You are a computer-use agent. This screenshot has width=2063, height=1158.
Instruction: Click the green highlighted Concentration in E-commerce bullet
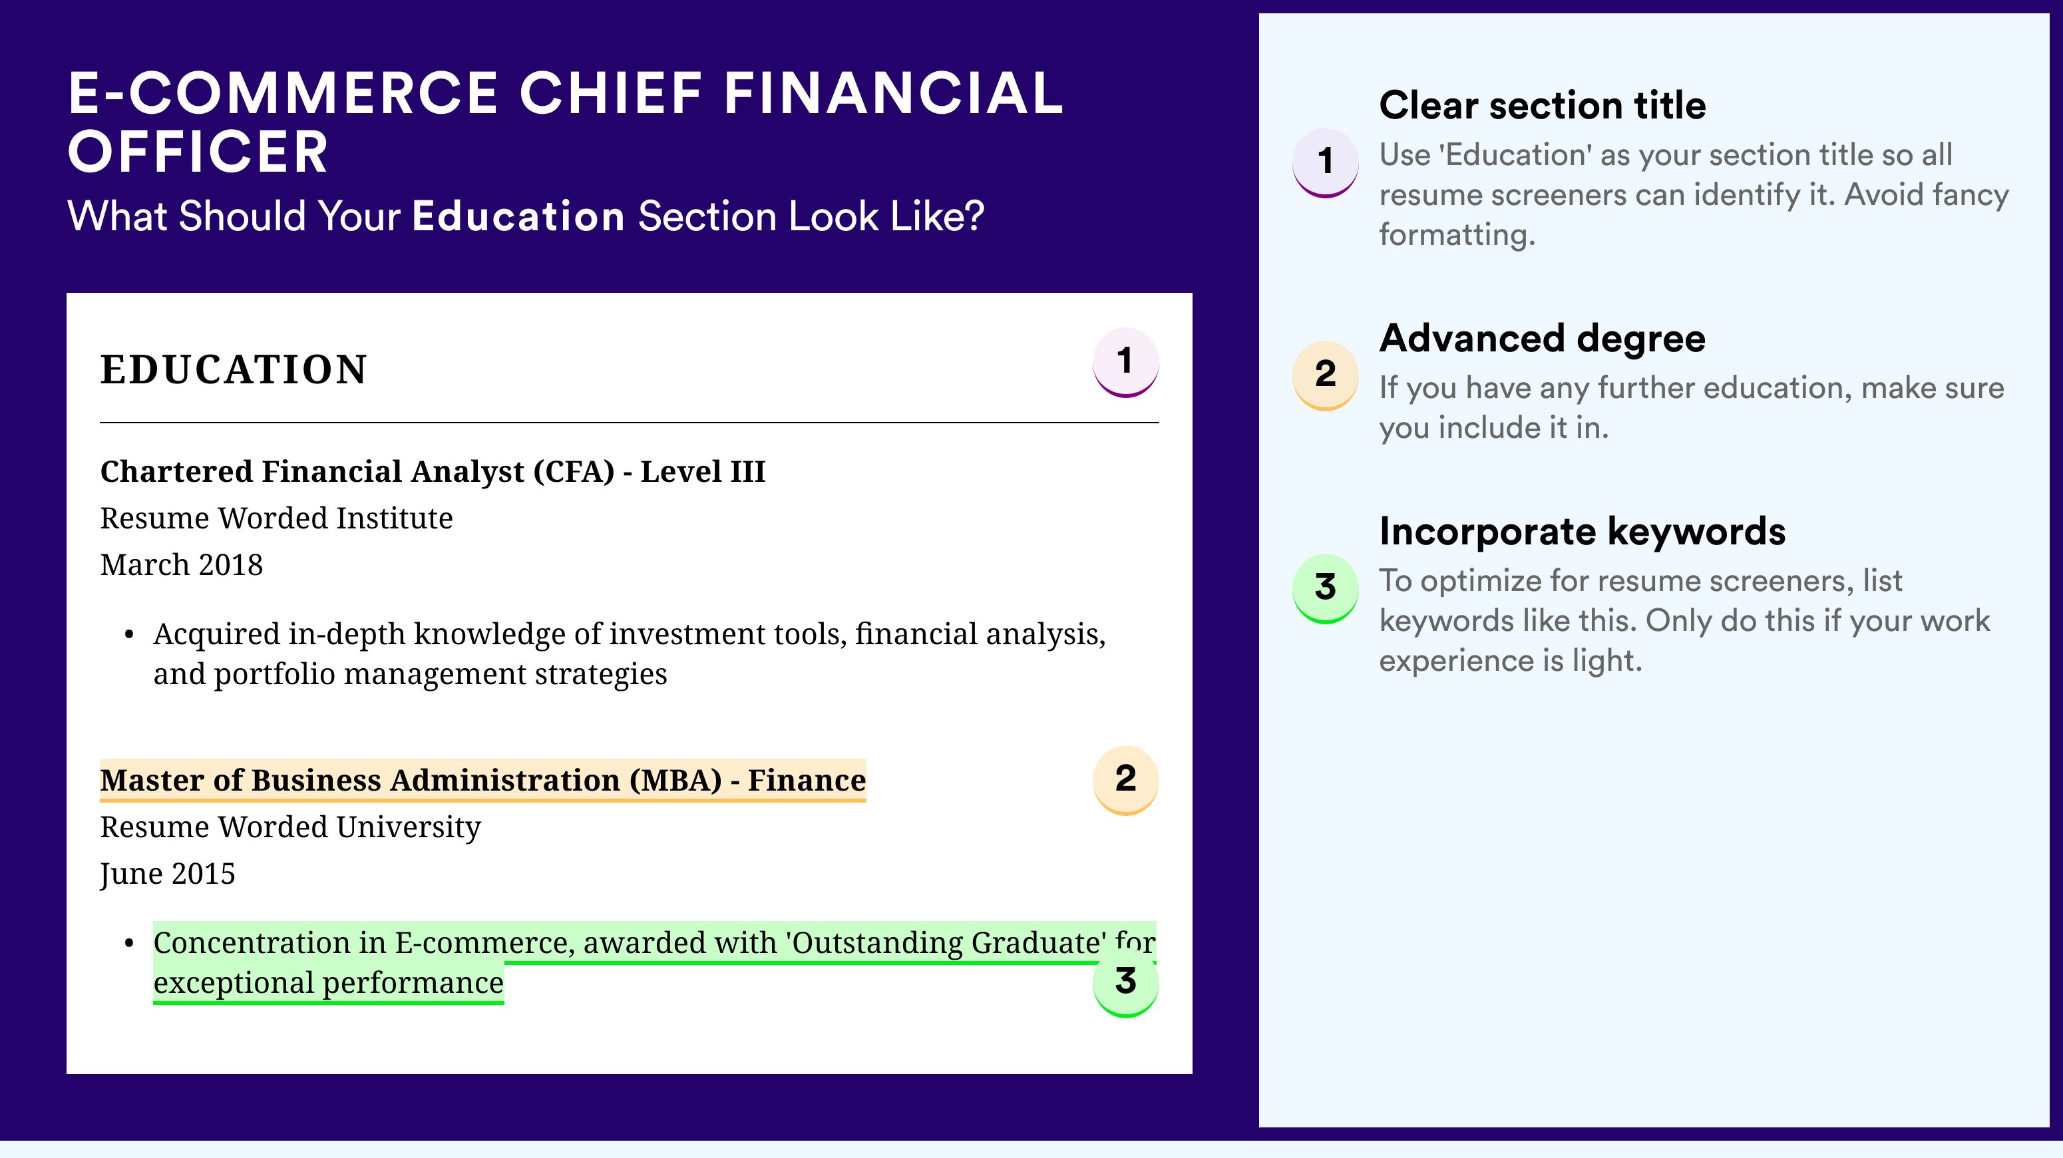point(654,962)
